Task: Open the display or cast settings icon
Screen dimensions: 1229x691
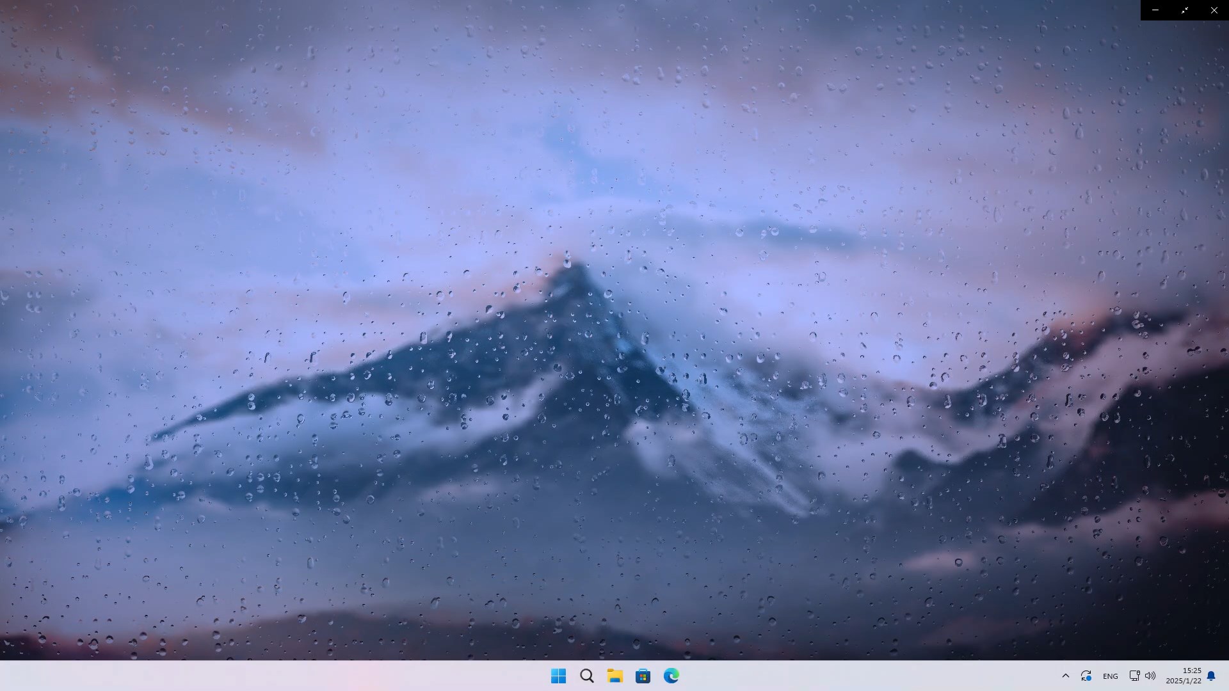Action: pos(1134,676)
